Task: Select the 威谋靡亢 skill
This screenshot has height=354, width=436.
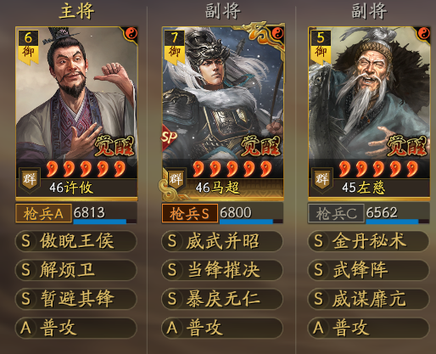Action: (x=368, y=299)
